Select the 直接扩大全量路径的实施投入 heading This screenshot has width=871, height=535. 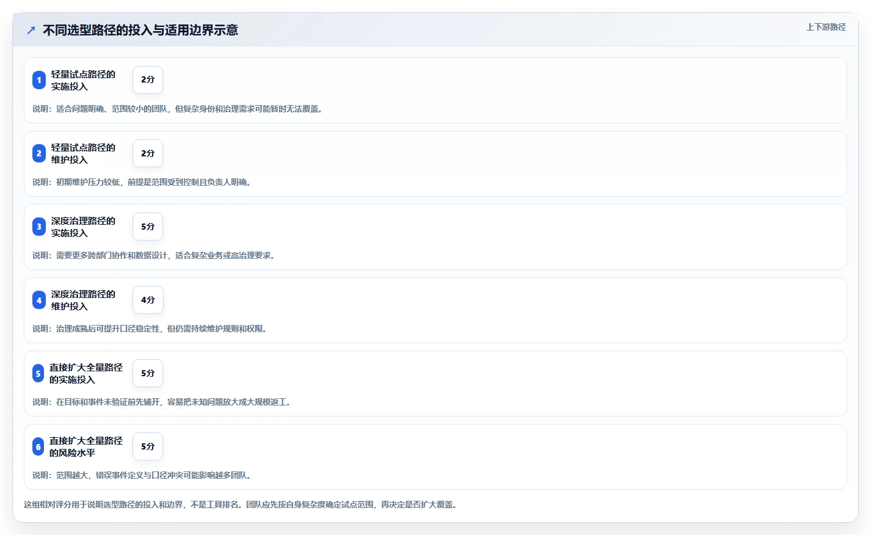click(86, 373)
